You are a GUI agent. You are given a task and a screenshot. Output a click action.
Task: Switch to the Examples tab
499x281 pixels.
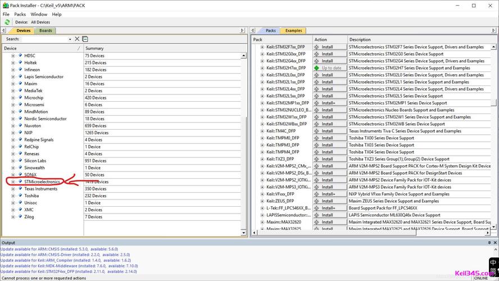[x=293, y=30]
